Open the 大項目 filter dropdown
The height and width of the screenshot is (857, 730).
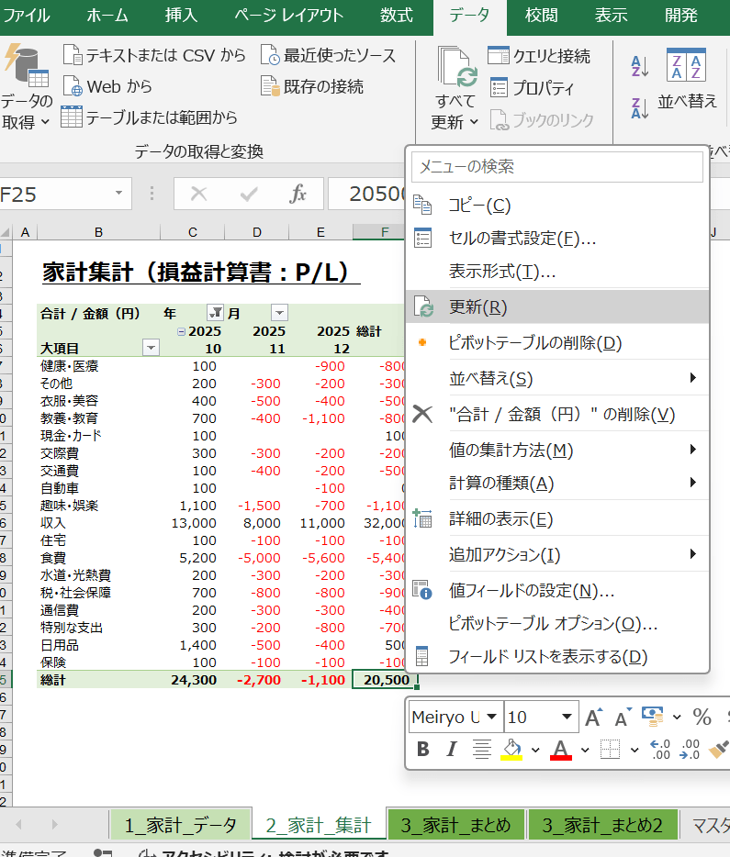[151, 347]
